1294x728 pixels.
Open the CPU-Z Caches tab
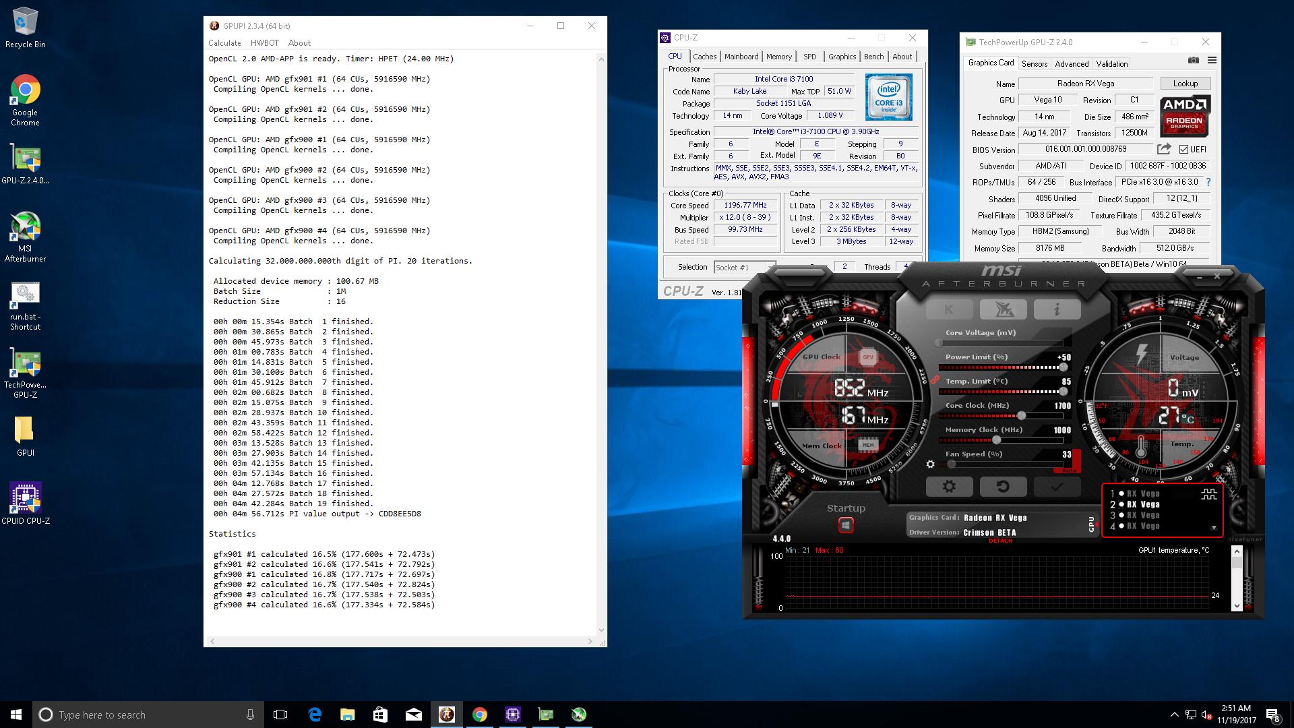coord(705,57)
